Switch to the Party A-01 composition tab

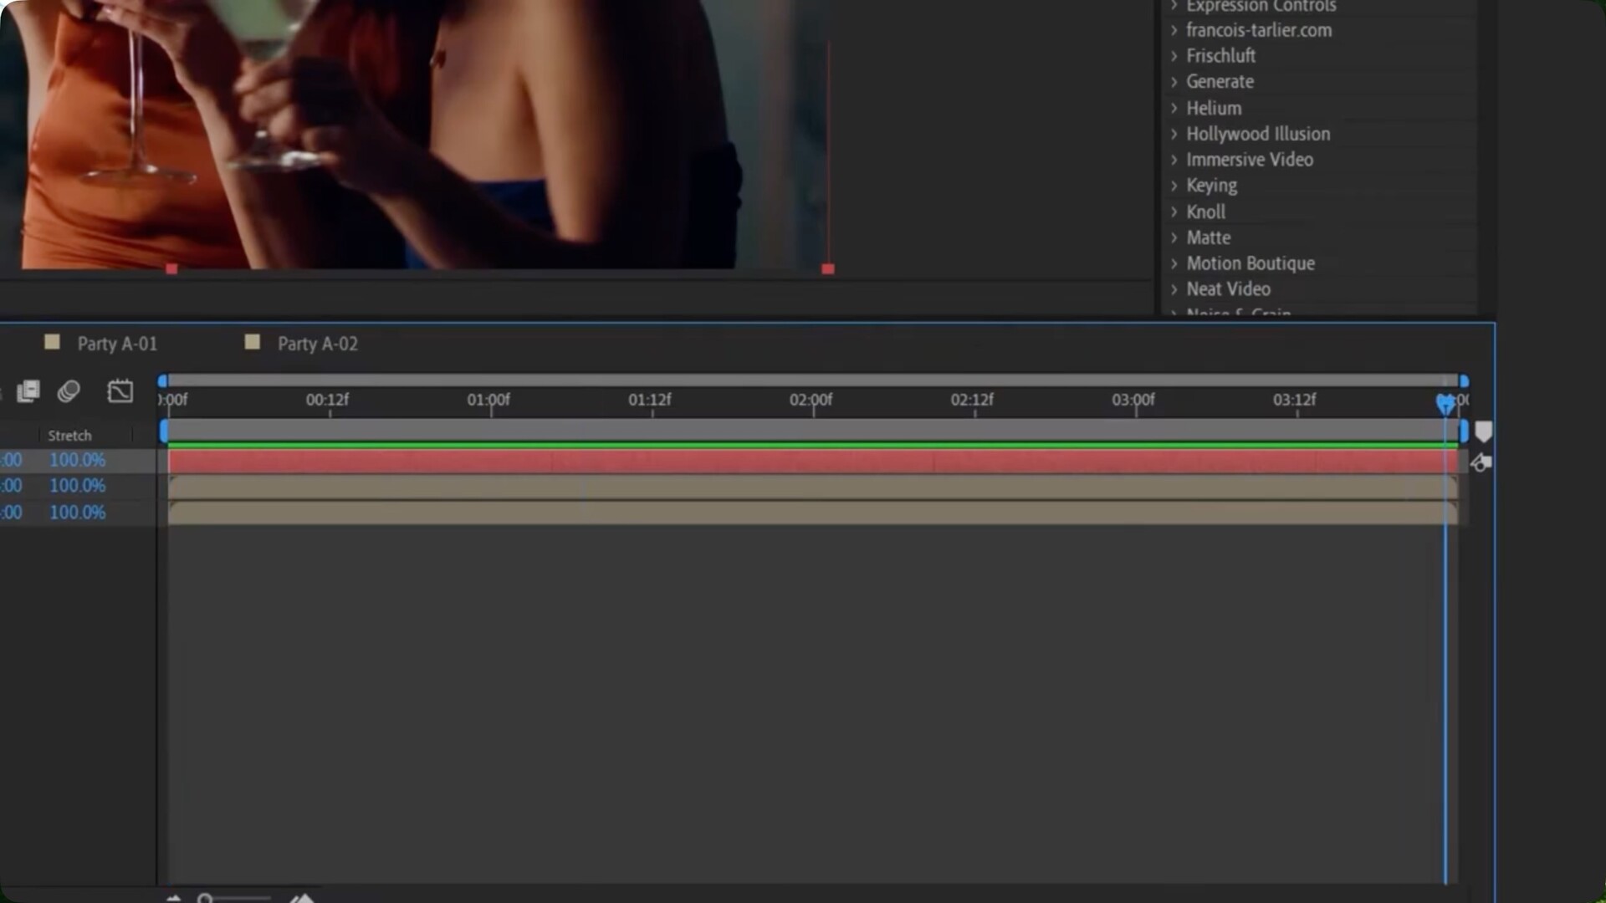pyautogui.click(x=117, y=344)
